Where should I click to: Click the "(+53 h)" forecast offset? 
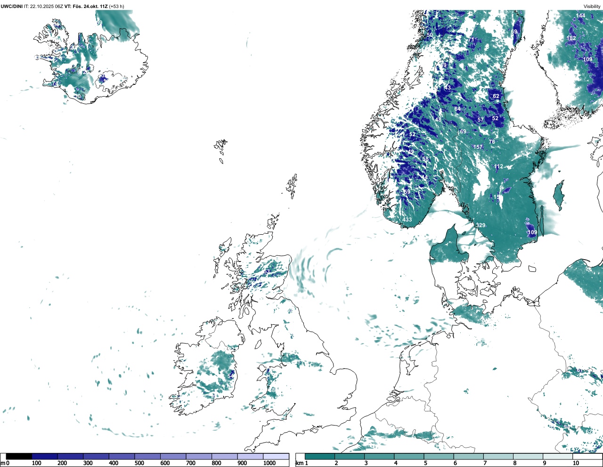coord(116,7)
